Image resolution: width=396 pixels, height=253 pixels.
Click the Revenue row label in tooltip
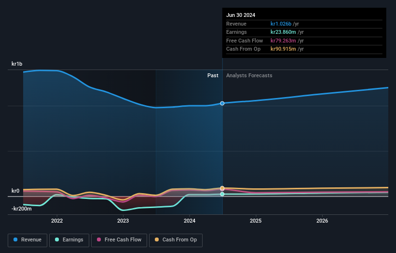click(236, 24)
